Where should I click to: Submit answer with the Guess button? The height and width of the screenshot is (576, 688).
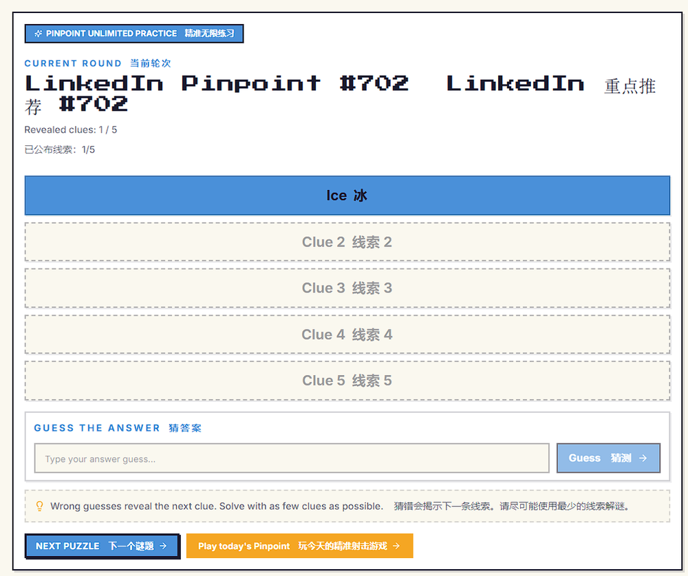(608, 458)
